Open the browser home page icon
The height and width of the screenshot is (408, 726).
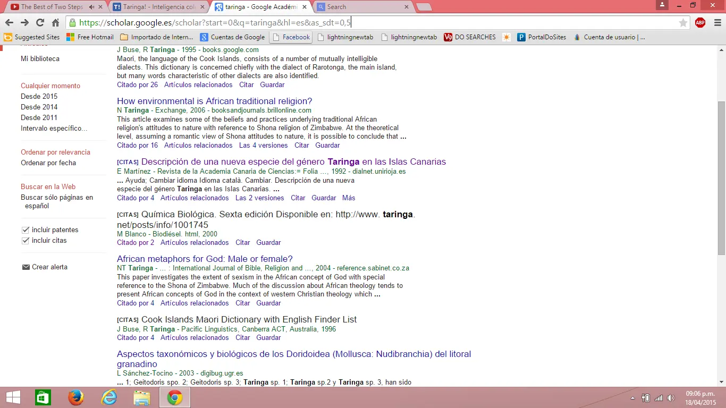(x=55, y=23)
